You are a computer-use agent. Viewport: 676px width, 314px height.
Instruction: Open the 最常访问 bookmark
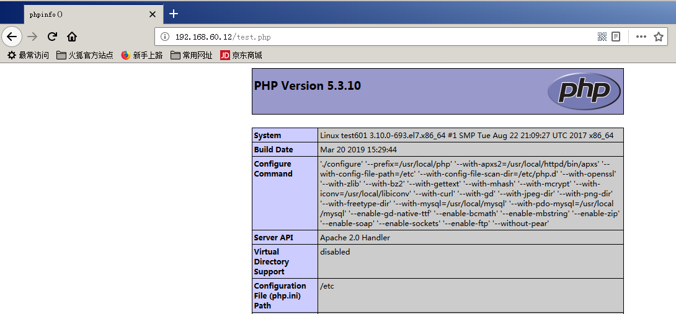tap(29, 55)
